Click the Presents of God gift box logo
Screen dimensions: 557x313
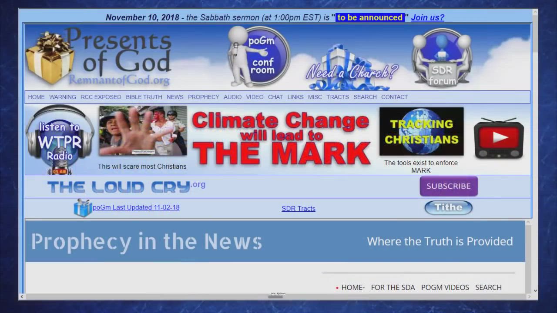(49, 59)
